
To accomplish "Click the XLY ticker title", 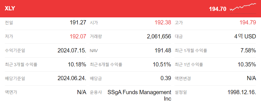I will (10, 9).
